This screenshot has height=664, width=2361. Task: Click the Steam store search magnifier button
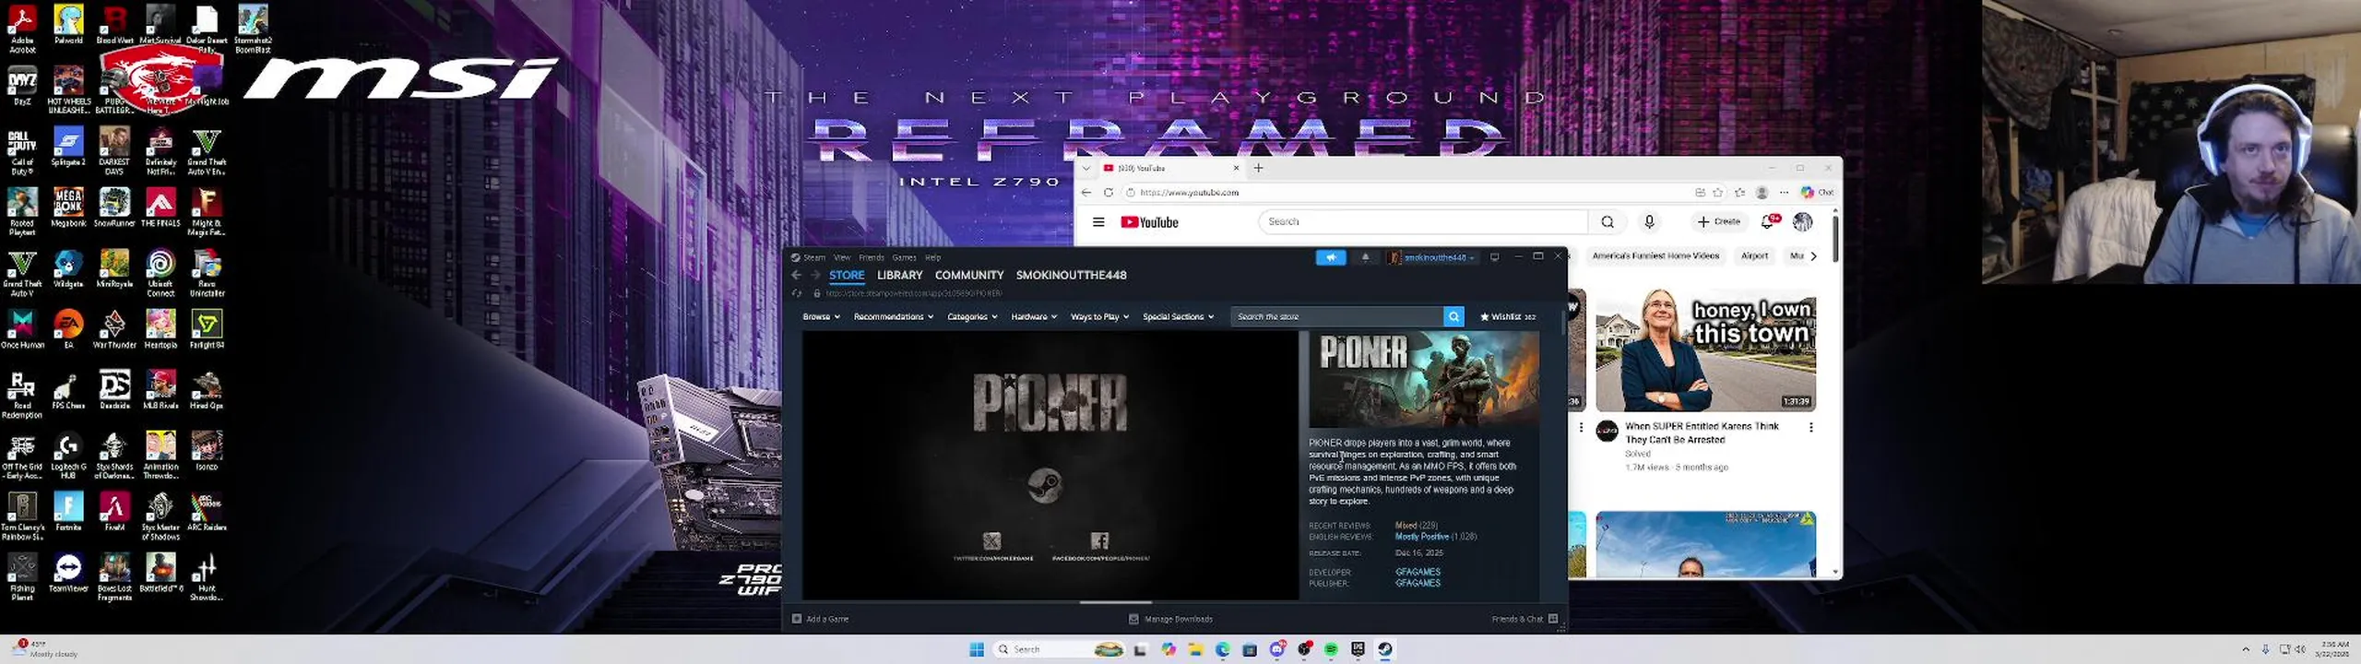pos(1453,316)
